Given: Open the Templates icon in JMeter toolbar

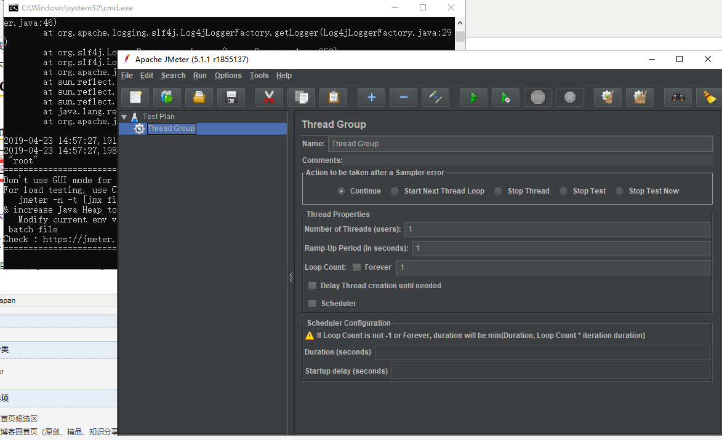Looking at the screenshot, I should 167,98.
